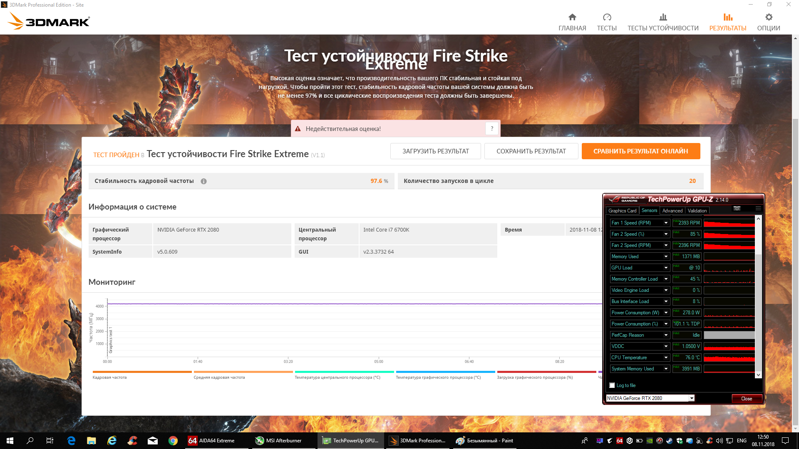Enable Log to file checkbox
The width and height of the screenshot is (799, 449).
click(612, 385)
